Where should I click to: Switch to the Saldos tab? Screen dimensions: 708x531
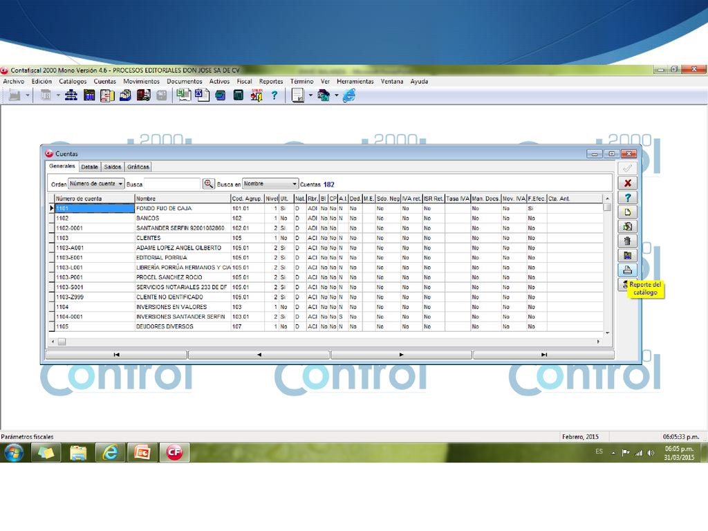[113, 167]
